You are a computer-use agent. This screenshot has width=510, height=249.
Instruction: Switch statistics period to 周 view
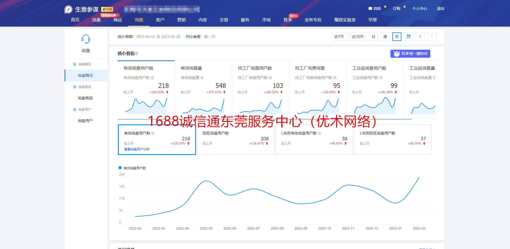click(385, 37)
